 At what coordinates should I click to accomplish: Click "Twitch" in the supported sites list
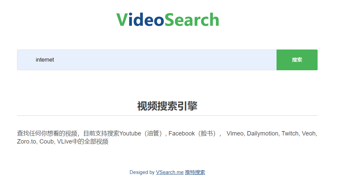click(x=290, y=133)
